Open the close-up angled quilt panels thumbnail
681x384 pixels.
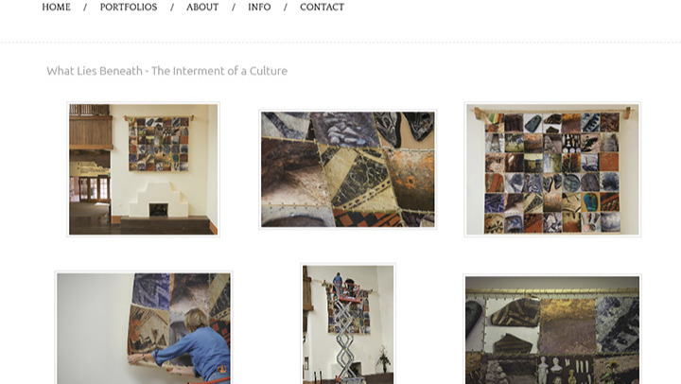(347, 169)
